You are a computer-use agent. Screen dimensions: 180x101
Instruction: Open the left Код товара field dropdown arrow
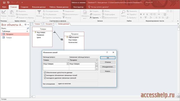tap(68, 64)
